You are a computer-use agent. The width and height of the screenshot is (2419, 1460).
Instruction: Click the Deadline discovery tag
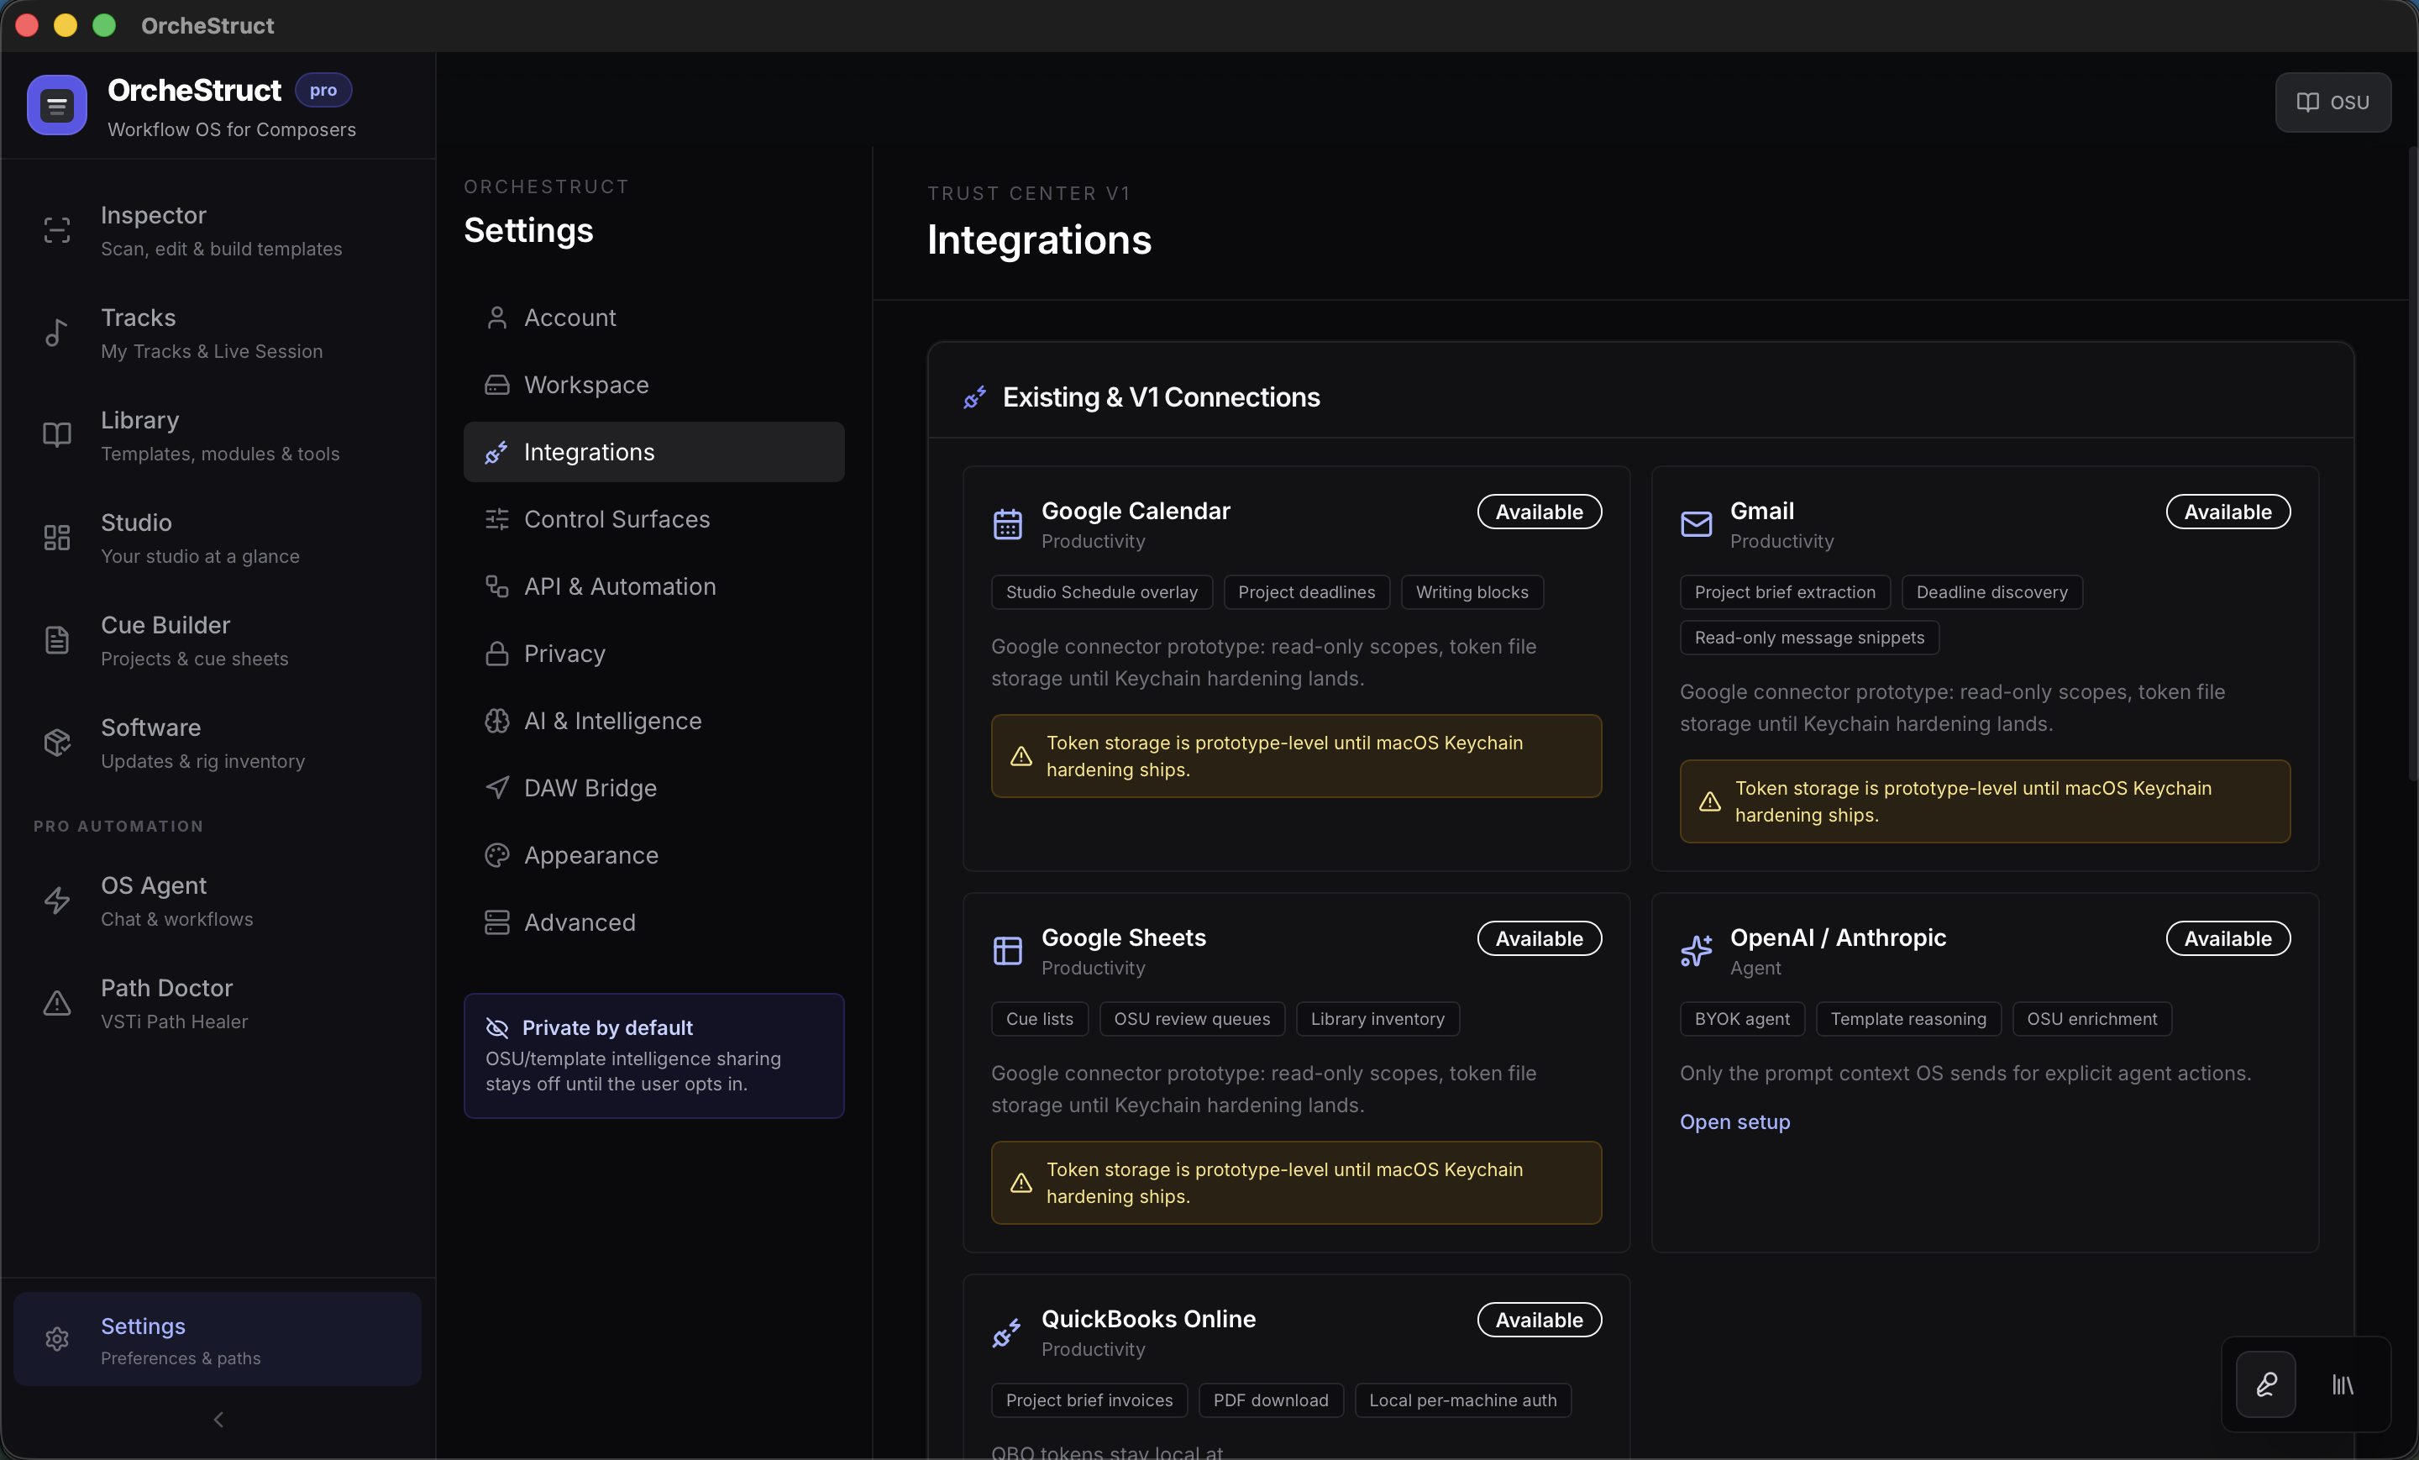[x=1992, y=592]
